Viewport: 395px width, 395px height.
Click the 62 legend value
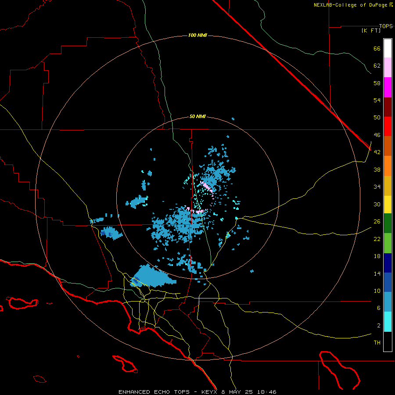377,66
